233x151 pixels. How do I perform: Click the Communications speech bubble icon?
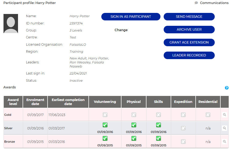click(196, 3)
